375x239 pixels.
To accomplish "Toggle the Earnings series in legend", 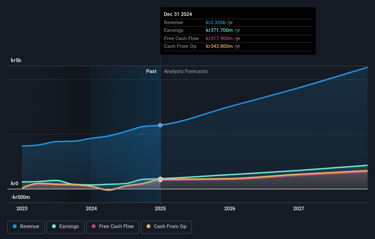I will [x=65, y=227].
